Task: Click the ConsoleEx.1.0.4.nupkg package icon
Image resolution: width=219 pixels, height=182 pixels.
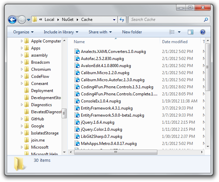Action: pos(77,101)
